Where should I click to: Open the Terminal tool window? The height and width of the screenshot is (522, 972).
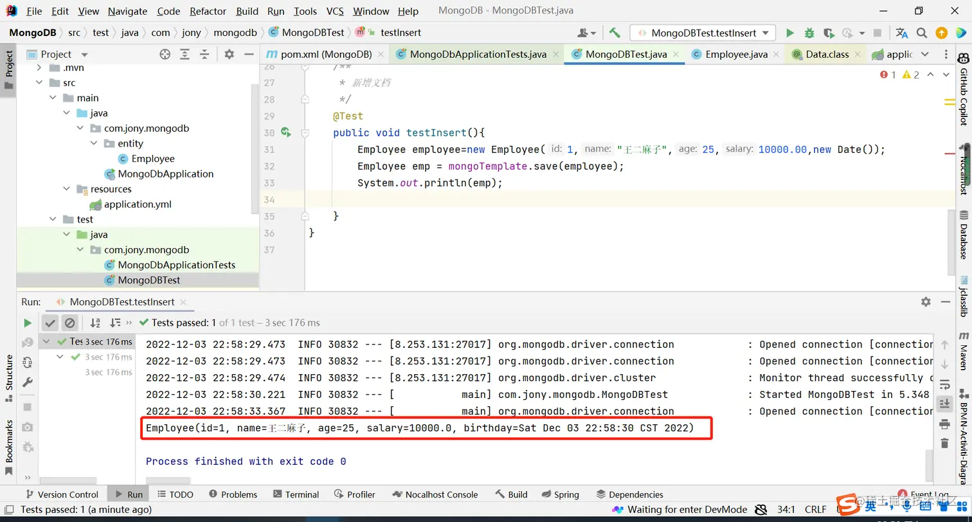(296, 494)
